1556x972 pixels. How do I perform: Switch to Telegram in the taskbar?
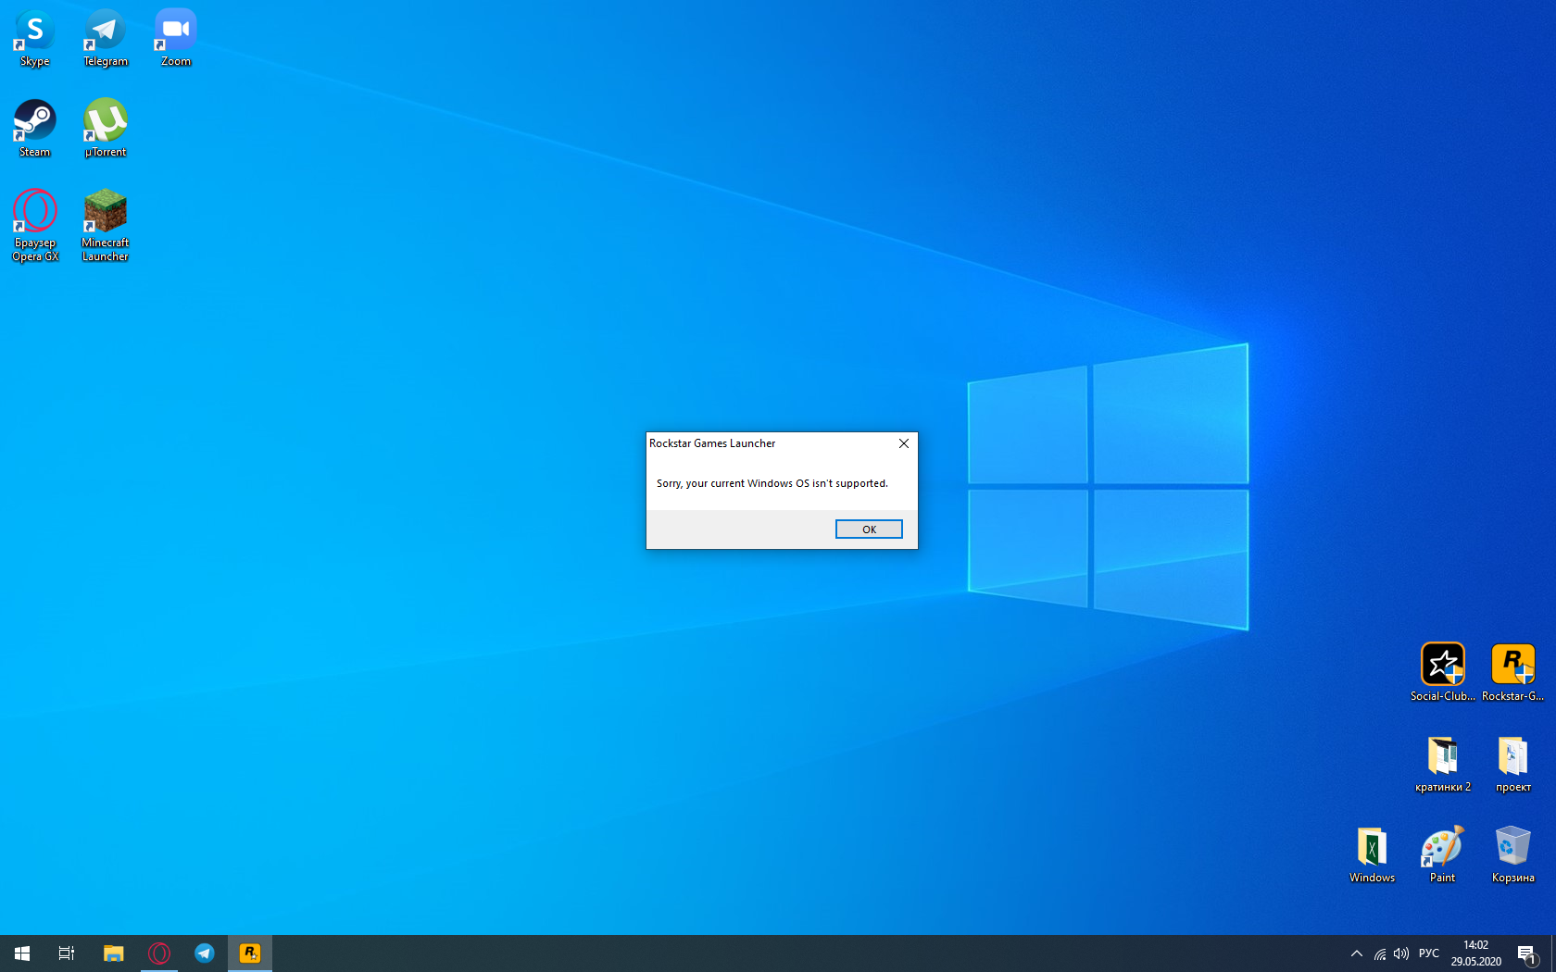click(x=205, y=953)
